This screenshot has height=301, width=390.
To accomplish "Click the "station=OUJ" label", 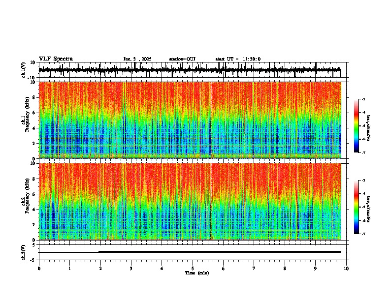I will tap(182, 59).
